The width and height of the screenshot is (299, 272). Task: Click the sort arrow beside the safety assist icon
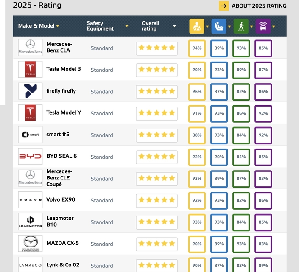click(x=274, y=26)
